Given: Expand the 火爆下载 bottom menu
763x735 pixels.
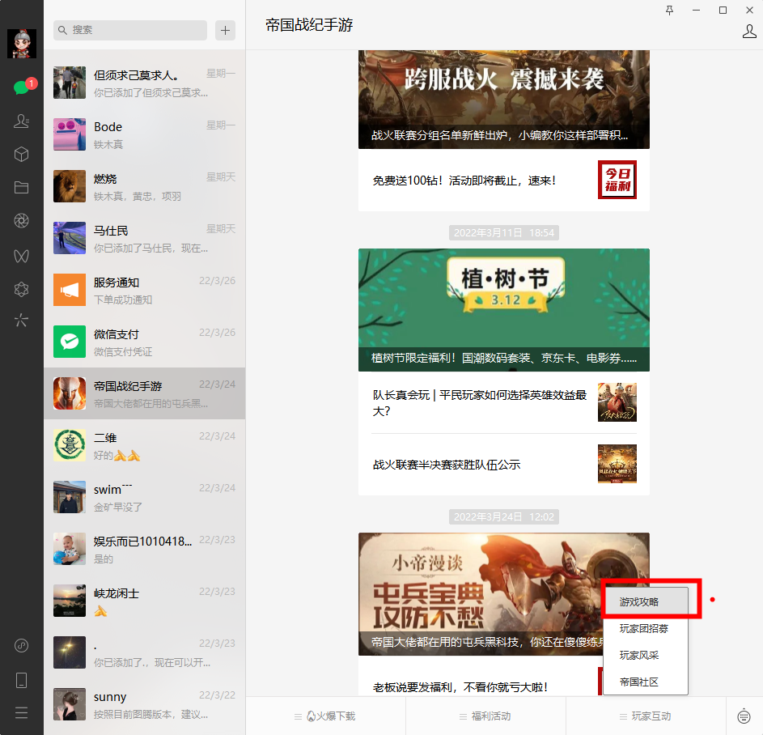Looking at the screenshot, I should pyautogui.click(x=325, y=716).
